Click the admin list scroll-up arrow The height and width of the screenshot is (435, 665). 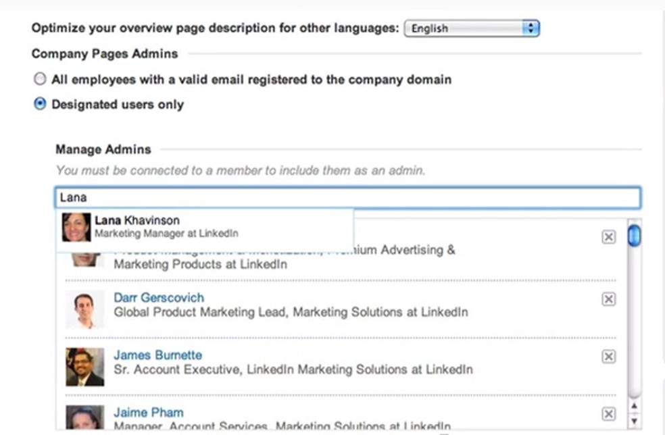tap(635, 406)
